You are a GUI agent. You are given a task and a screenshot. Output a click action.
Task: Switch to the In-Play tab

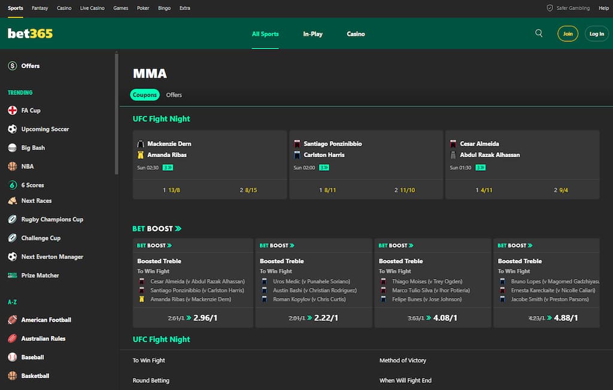pos(312,34)
